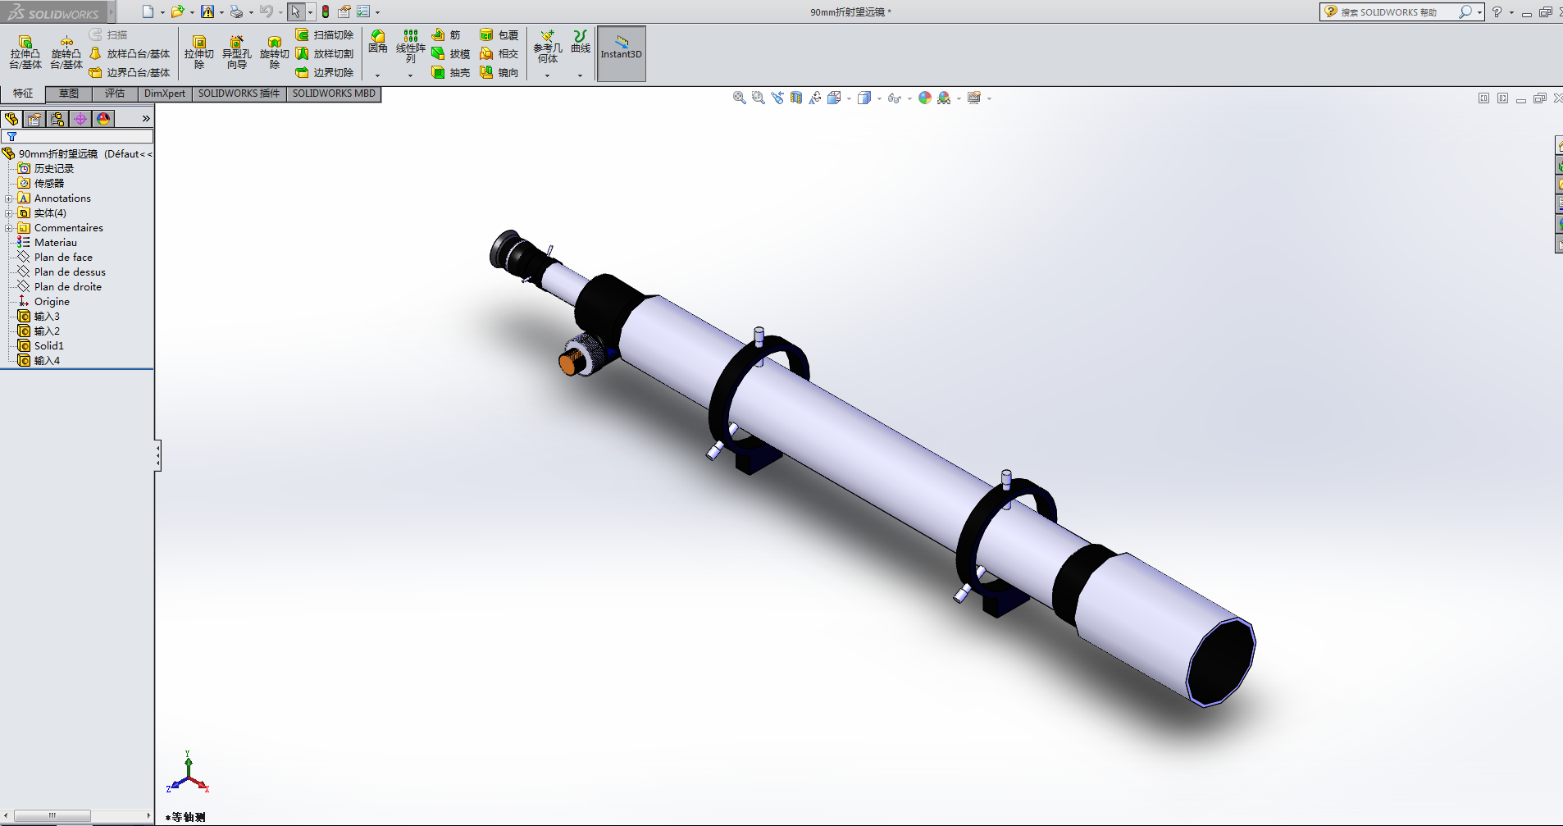Select the Fillet (圆角) tool

pyautogui.click(x=378, y=42)
